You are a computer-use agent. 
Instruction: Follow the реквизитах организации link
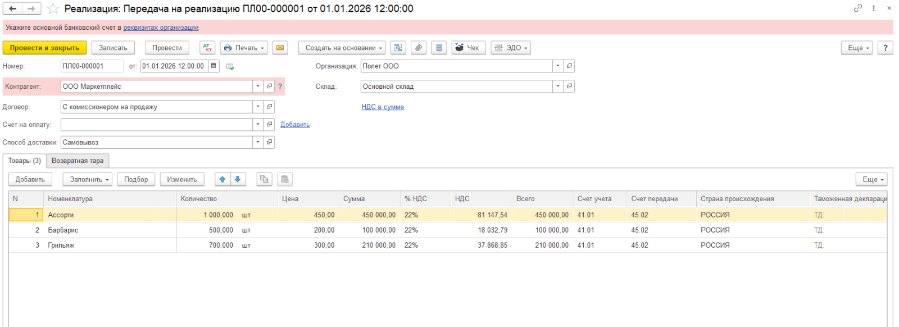click(161, 28)
